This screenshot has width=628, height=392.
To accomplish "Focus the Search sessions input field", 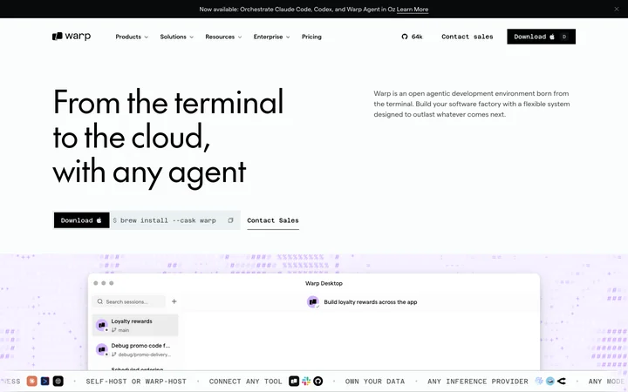I will [128, 301].
